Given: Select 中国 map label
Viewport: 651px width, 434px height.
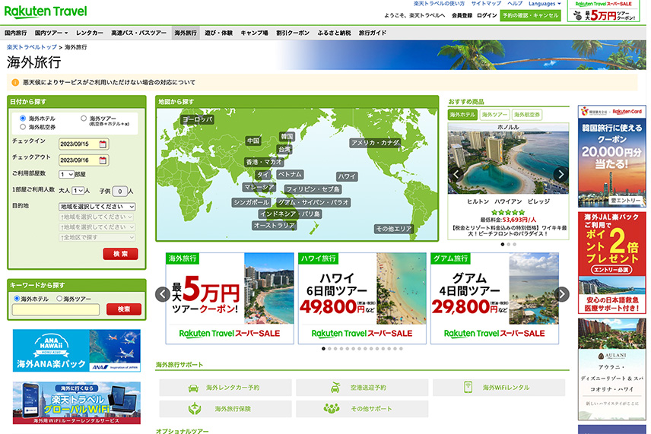Looking at the screenshot, I should [x=253, y=141].
